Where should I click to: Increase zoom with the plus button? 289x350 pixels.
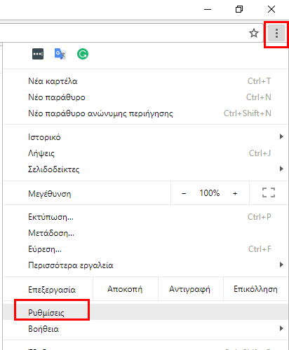235,193
